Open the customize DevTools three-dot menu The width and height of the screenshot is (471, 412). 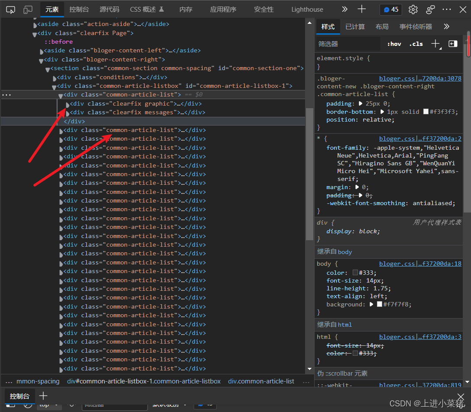[447, 10]
